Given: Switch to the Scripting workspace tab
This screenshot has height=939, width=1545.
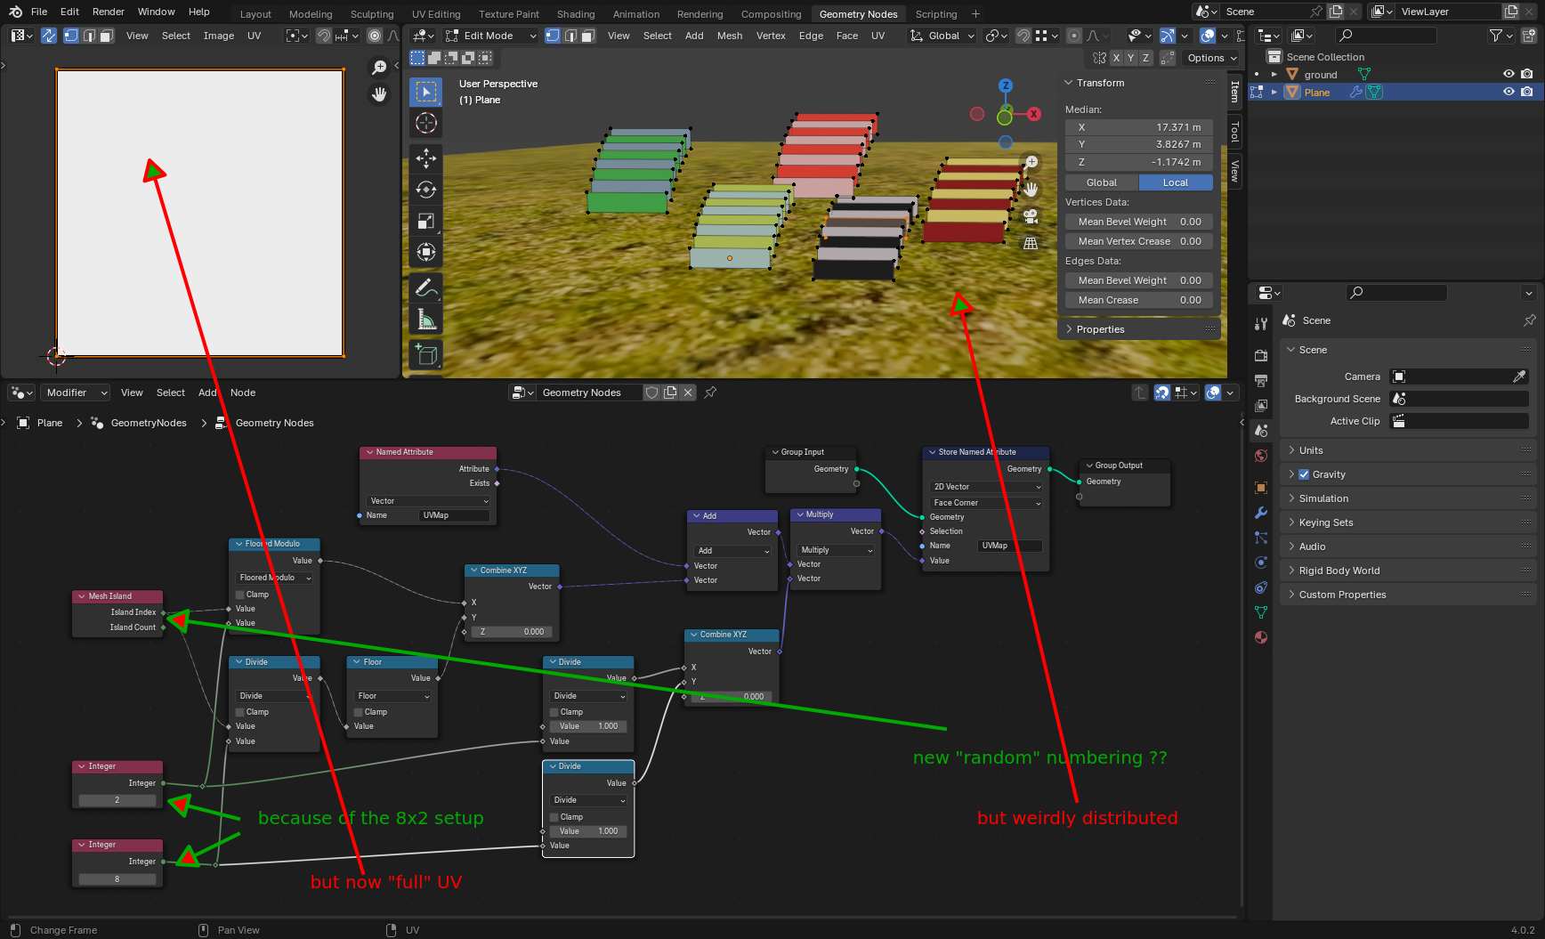Looking at the screenshot, I should coord(936,14).
